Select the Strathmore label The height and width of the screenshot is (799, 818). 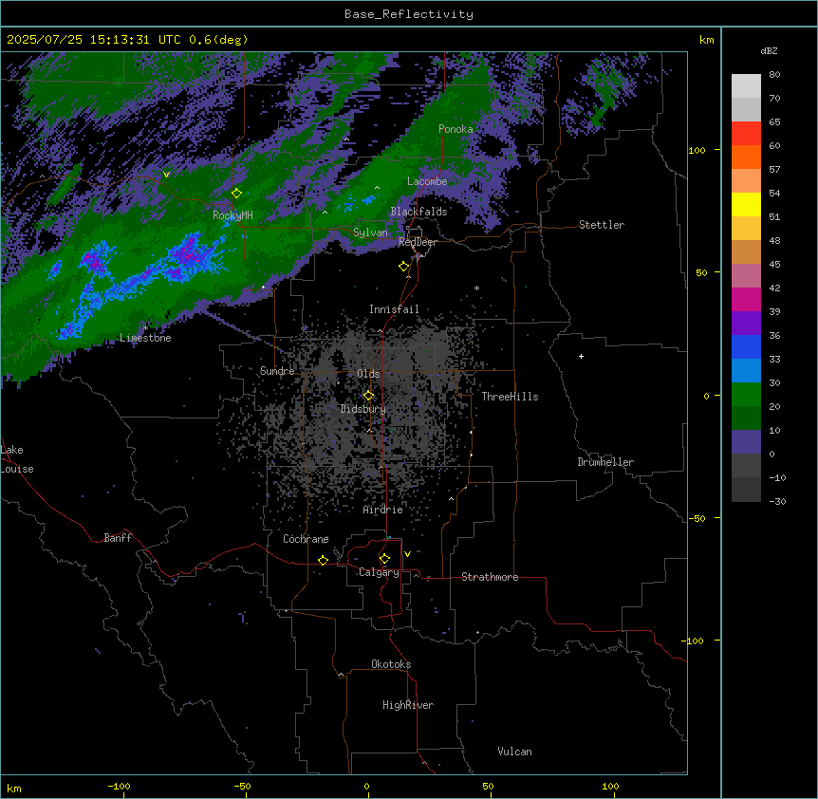pos(490,577)
